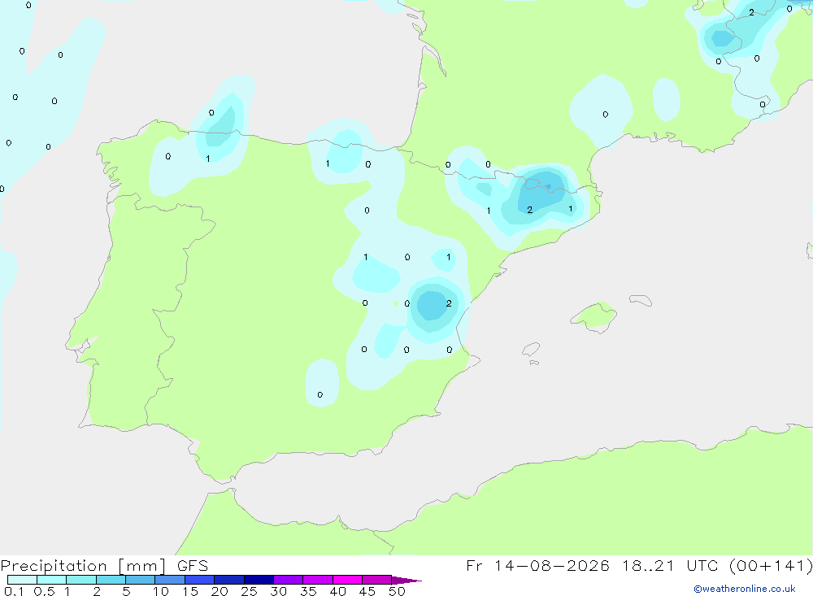Click the '5' legend scale label
Screen dimensions: 813x596
(x=126, y=591)
